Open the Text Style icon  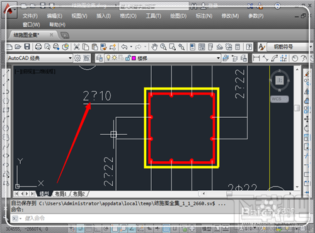point(261,47)
